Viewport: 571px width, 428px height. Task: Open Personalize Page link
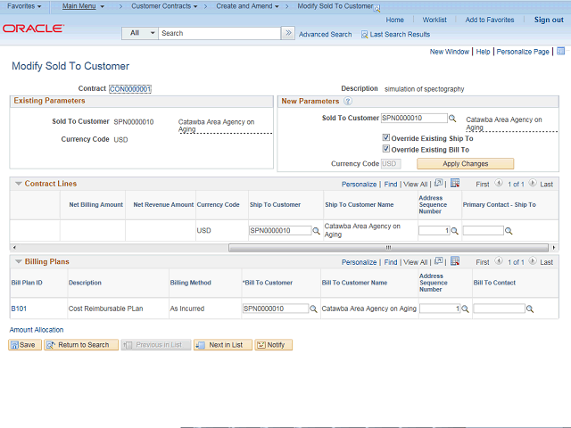pyautogui.click(x=523, y=52)
